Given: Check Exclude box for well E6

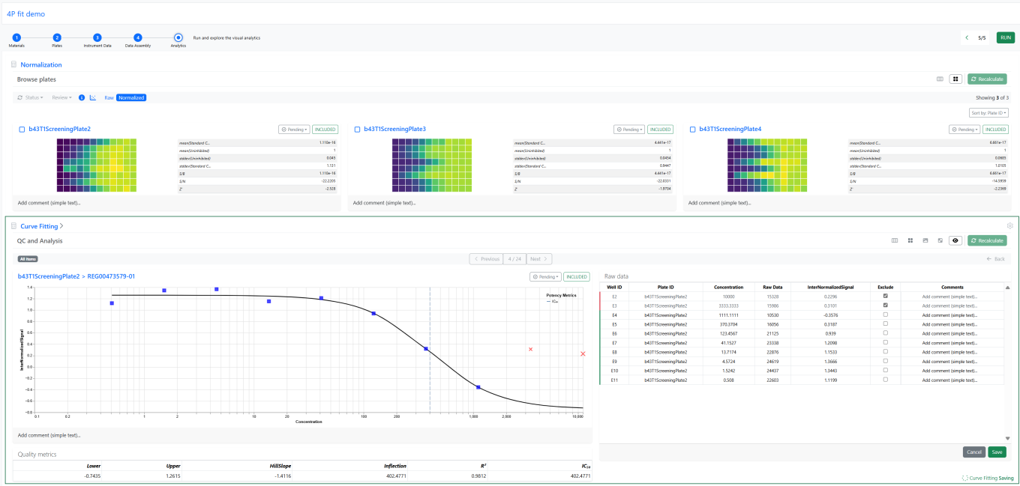Looking at the screenshot, I should [x=885, y=333].
